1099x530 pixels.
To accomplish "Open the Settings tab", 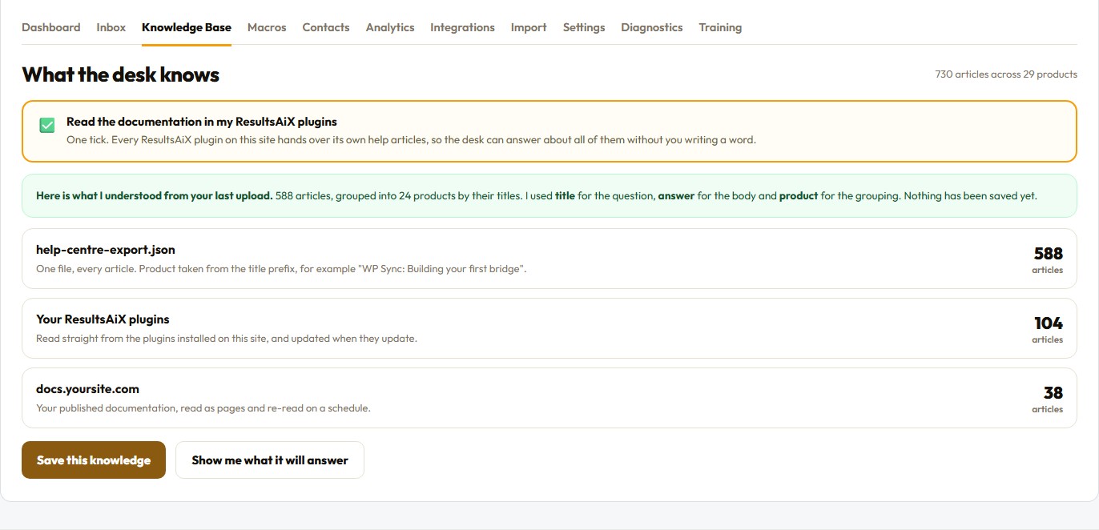I will point(584,27).
